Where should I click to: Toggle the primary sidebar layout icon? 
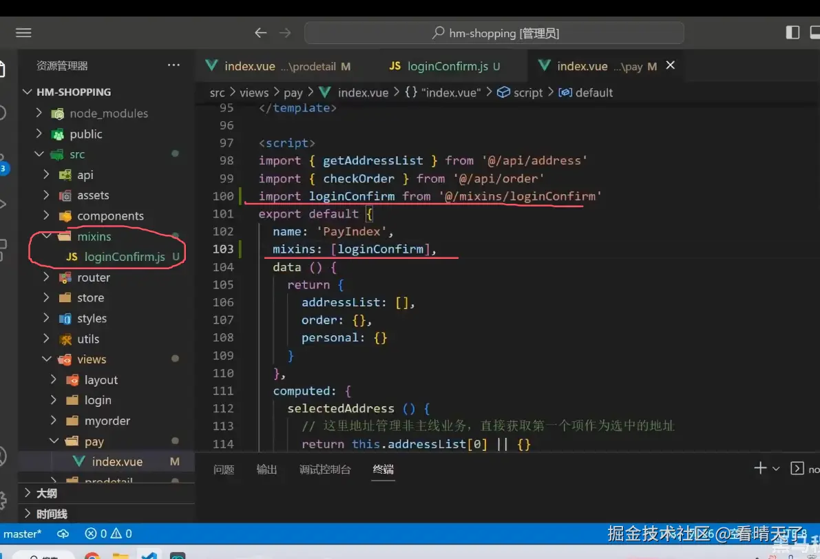pyautogui.click(x=792, y=32)
